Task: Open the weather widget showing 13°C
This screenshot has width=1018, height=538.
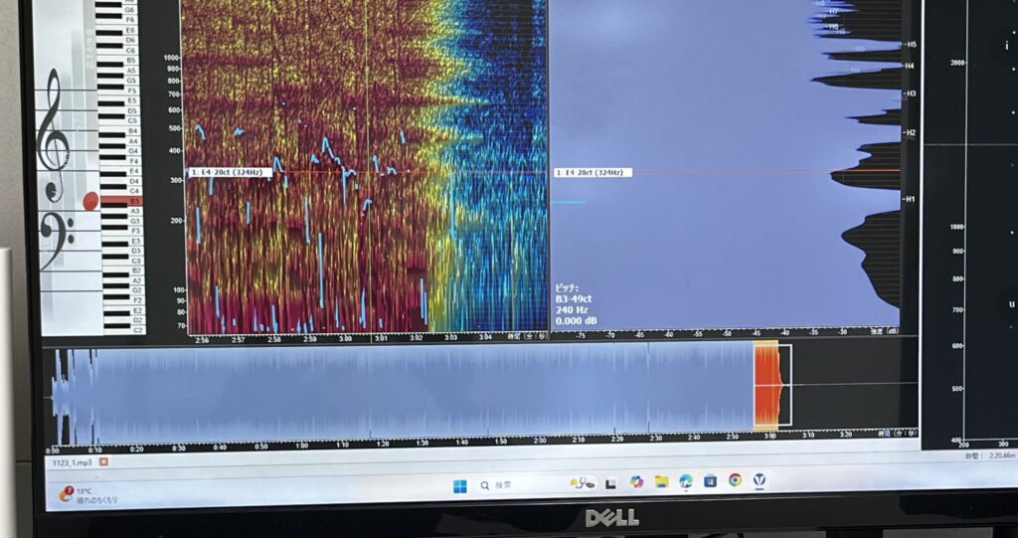Action: (x=89, y=494)
